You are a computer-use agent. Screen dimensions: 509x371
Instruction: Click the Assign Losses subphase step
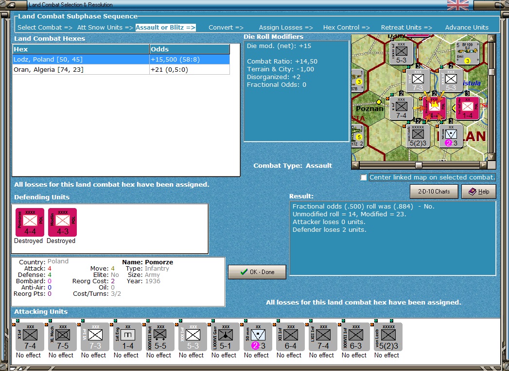tap(286, 28)
